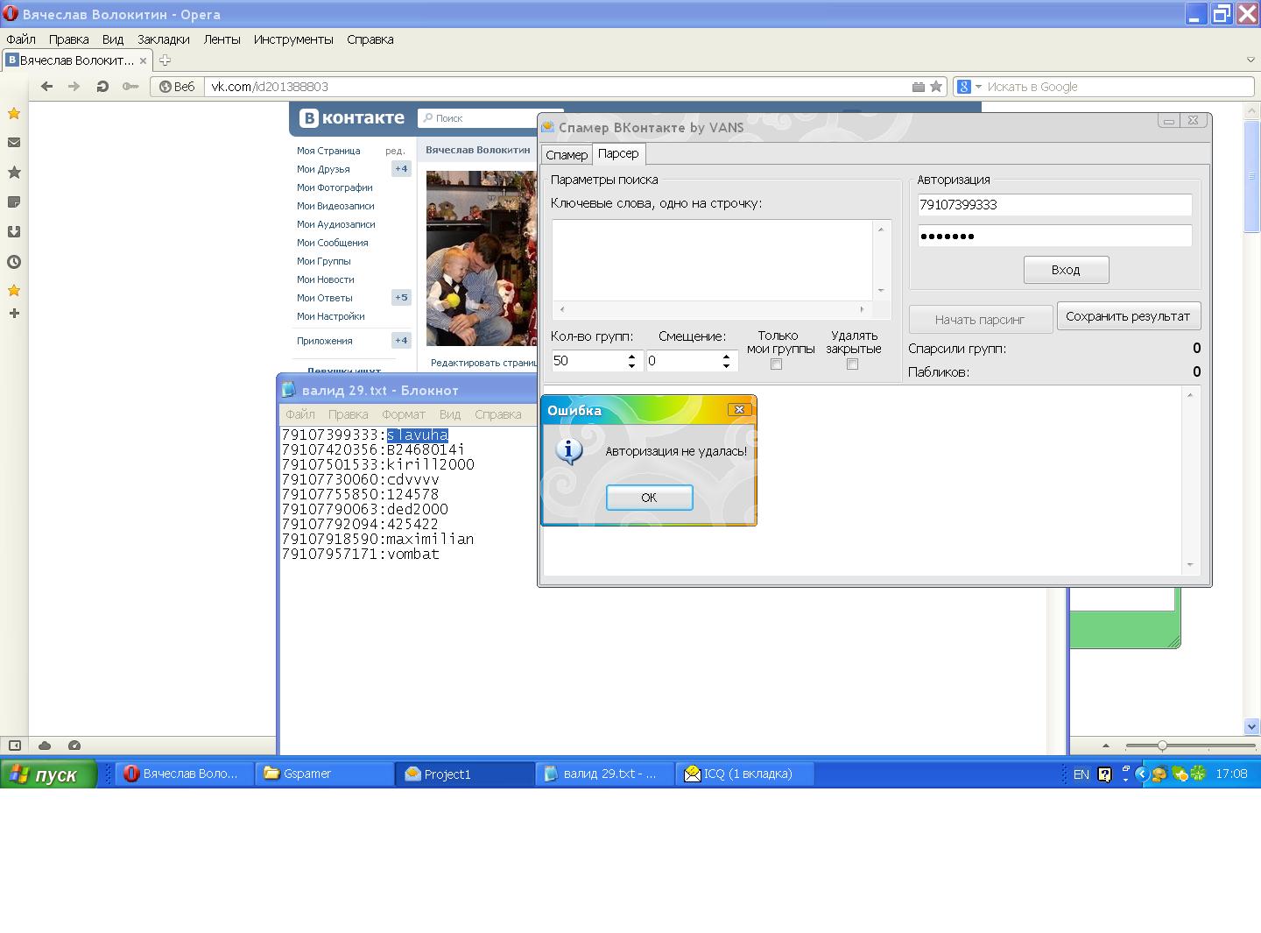
Task: Open Мои Друзья link on VK
Action: point(323,169)
